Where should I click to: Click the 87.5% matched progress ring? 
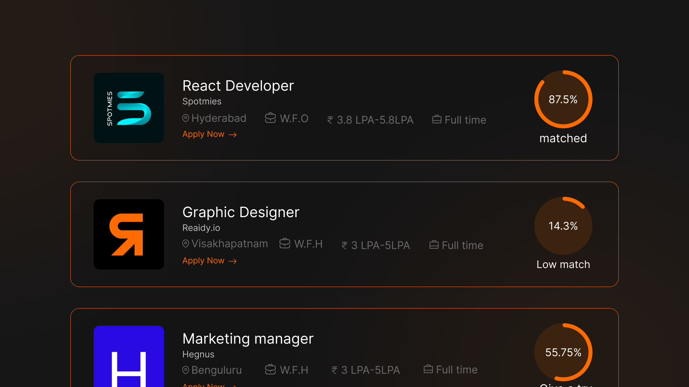(563, 100)
